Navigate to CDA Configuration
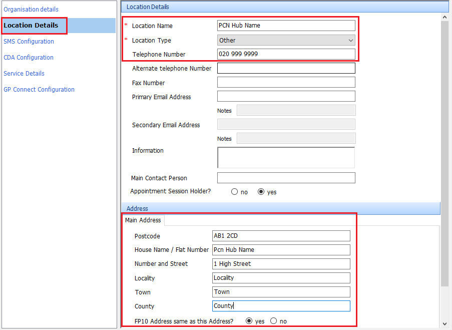Viewport: 452px width, 330px height. pyautogui.click(x=28, y=57)
